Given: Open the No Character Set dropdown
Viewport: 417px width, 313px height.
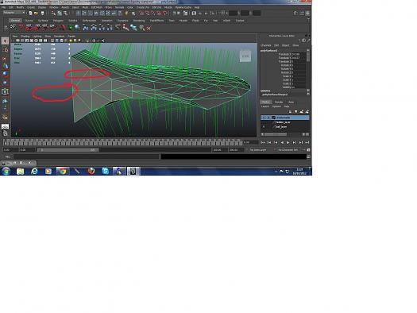Looking at the screenshot, I should (x=289, y=150).
